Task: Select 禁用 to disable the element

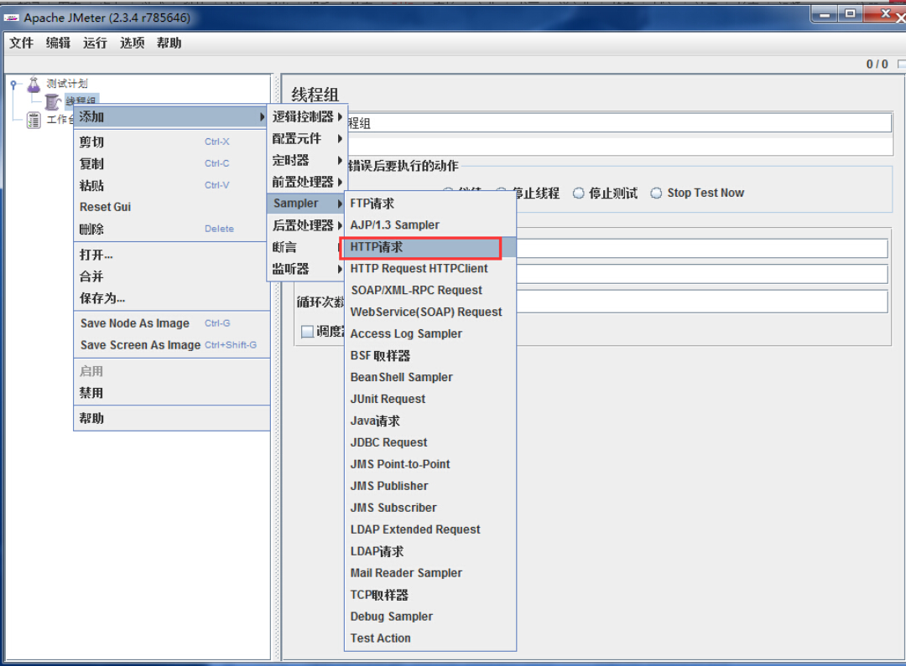Action: pos(91,393)
